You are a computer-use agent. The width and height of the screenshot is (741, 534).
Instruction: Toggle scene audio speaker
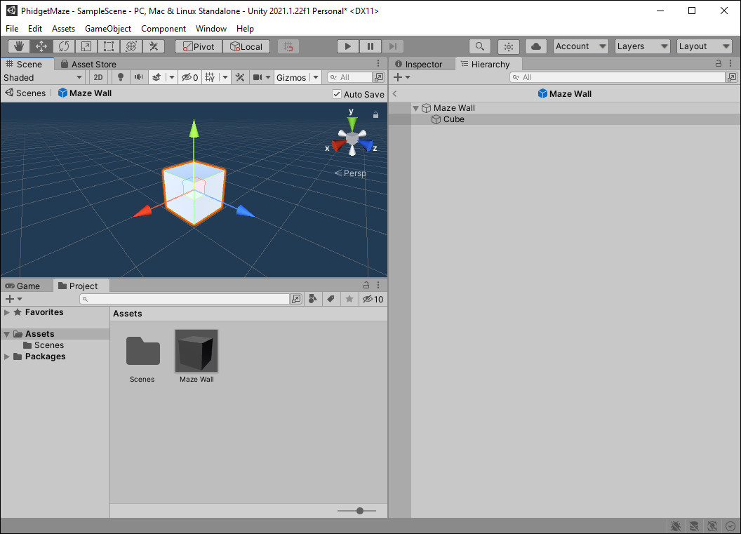coord(138,77)
